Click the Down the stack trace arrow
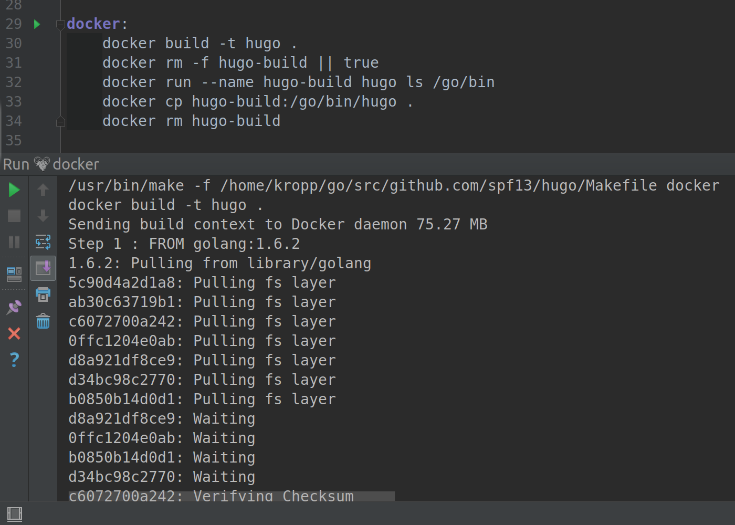Image resolution: width=735 pixels, height=525 pixels. coord(43,216)
